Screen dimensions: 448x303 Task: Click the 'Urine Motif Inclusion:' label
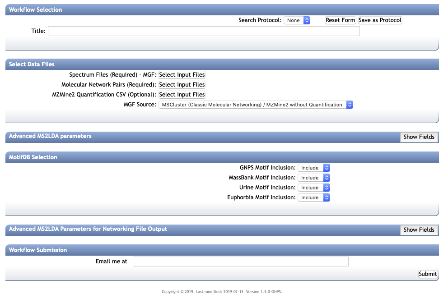tap(267, 188)
